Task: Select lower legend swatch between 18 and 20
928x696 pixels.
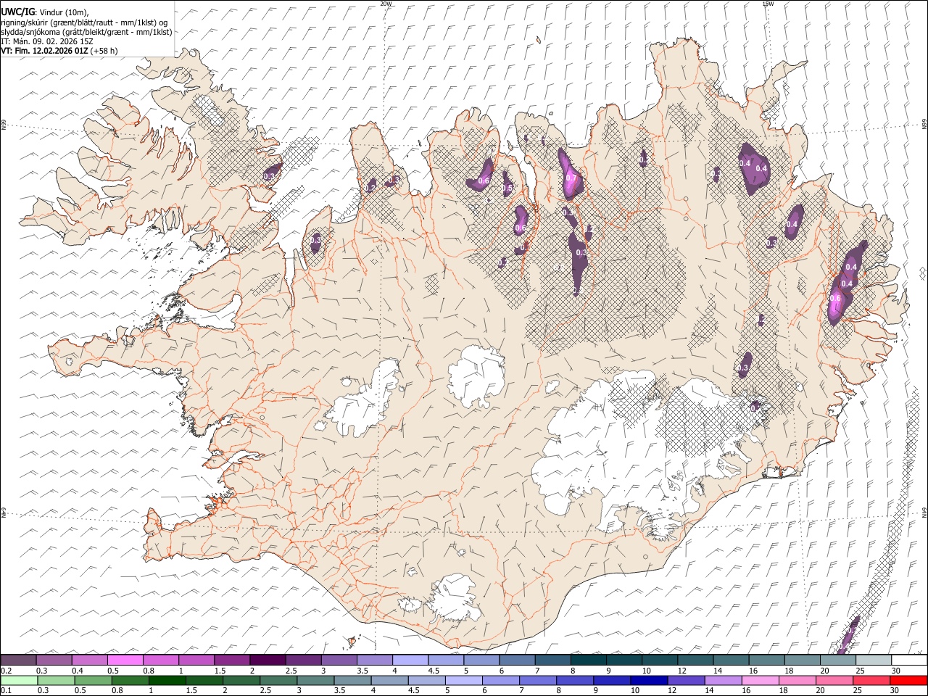Action: coord(797,680)
